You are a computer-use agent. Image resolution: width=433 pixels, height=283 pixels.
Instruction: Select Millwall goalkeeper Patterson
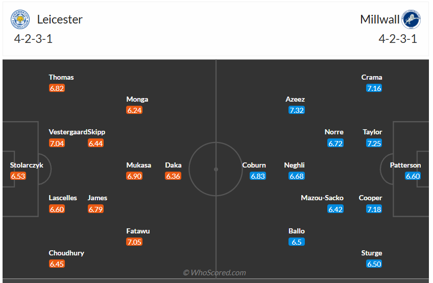coord(405,165)
